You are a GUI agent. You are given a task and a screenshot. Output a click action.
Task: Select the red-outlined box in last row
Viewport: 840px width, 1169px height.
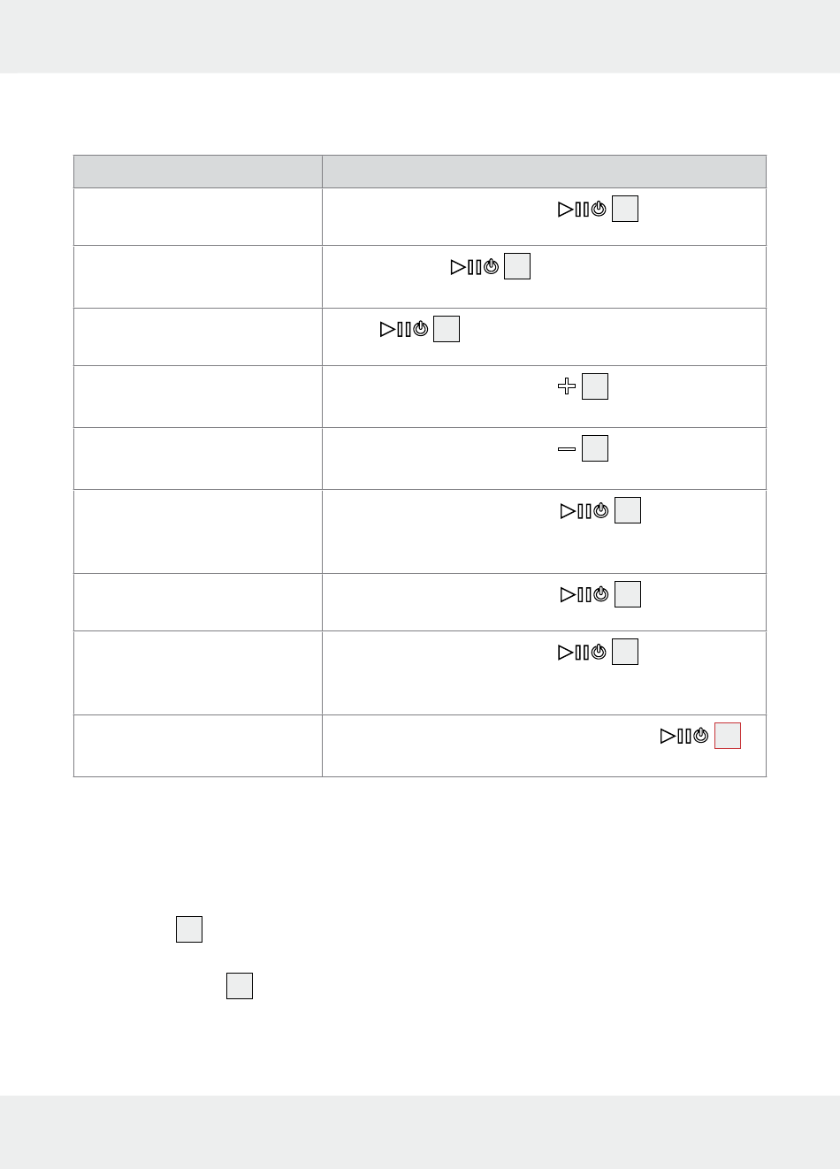pos(728,736)
